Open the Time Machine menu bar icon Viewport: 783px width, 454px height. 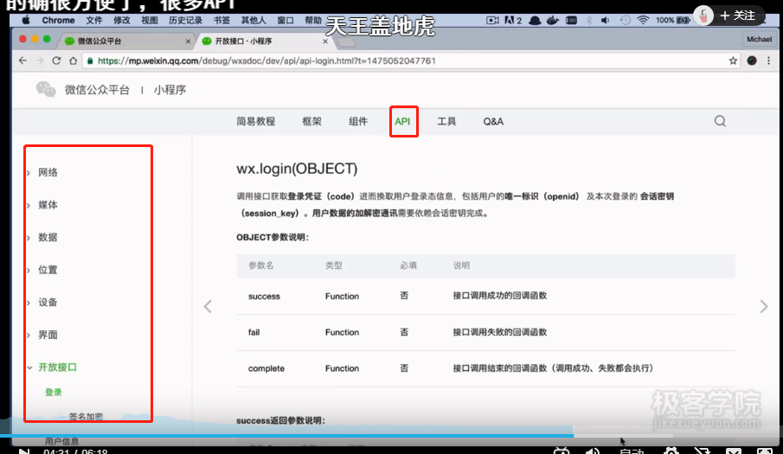[x=626, y=21]
